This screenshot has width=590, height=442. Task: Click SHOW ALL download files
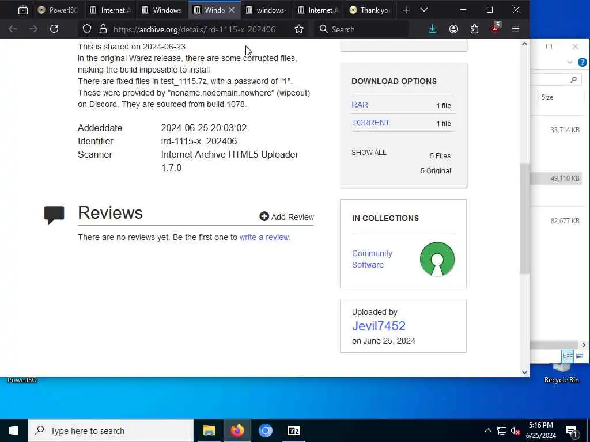[x=369, y=152]
